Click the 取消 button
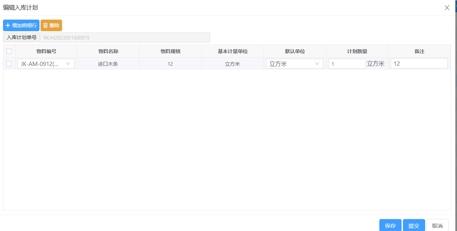The image size is (457, 231). (437, 226)
